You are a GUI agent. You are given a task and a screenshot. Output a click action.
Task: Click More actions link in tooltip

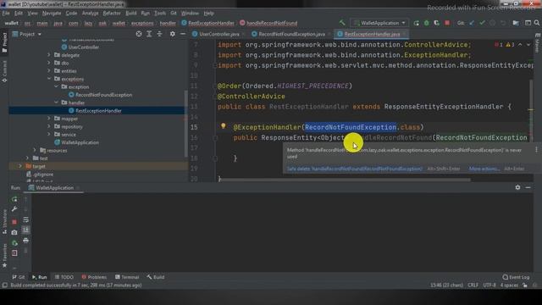484,169
